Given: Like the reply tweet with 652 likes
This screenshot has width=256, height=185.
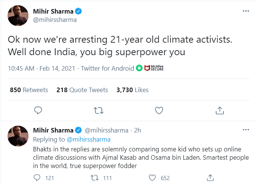Looking at the screenshot, I should click(x=153, y=178).
